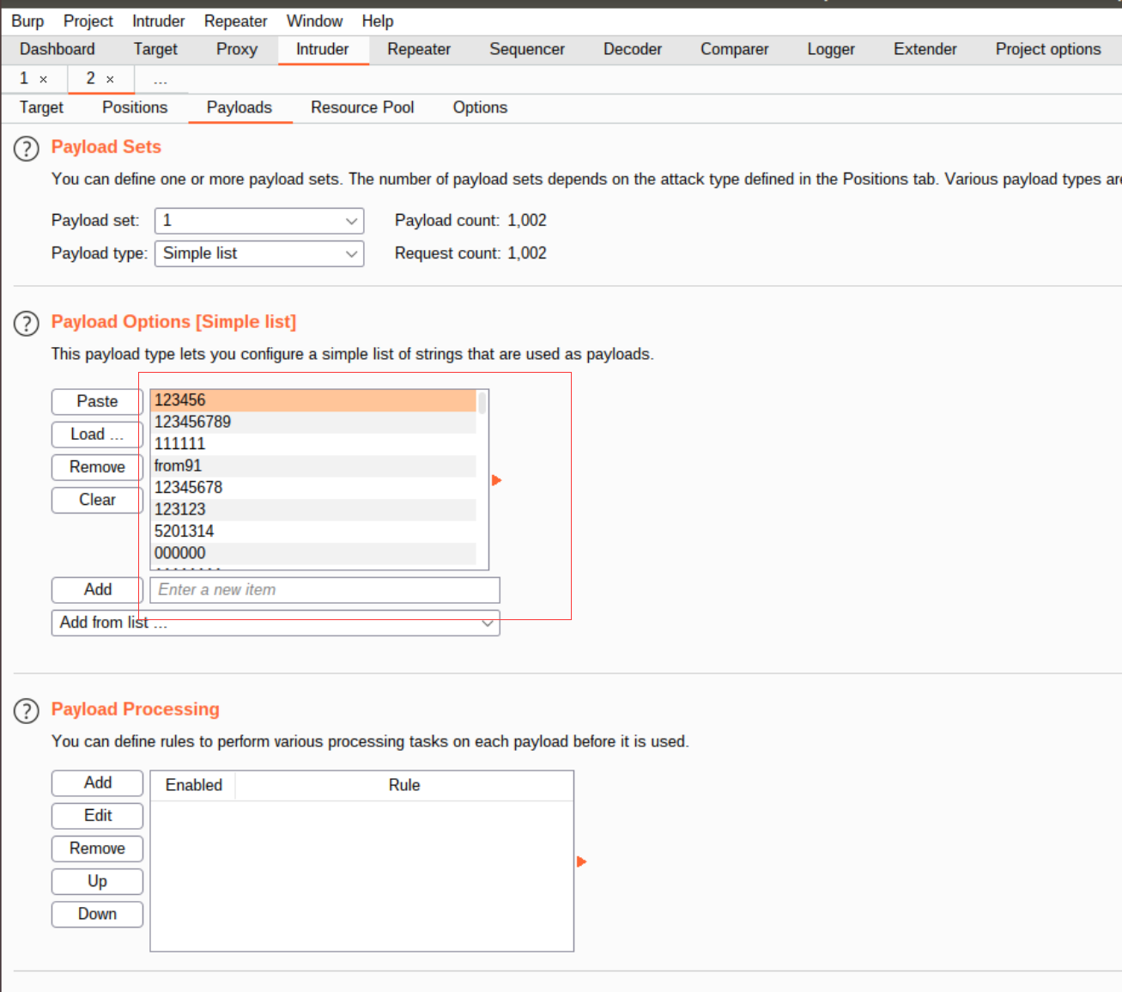Switch to the Dashboard tab
Viewport: 1122px width, 992px height.
click(x=58, y=50)
